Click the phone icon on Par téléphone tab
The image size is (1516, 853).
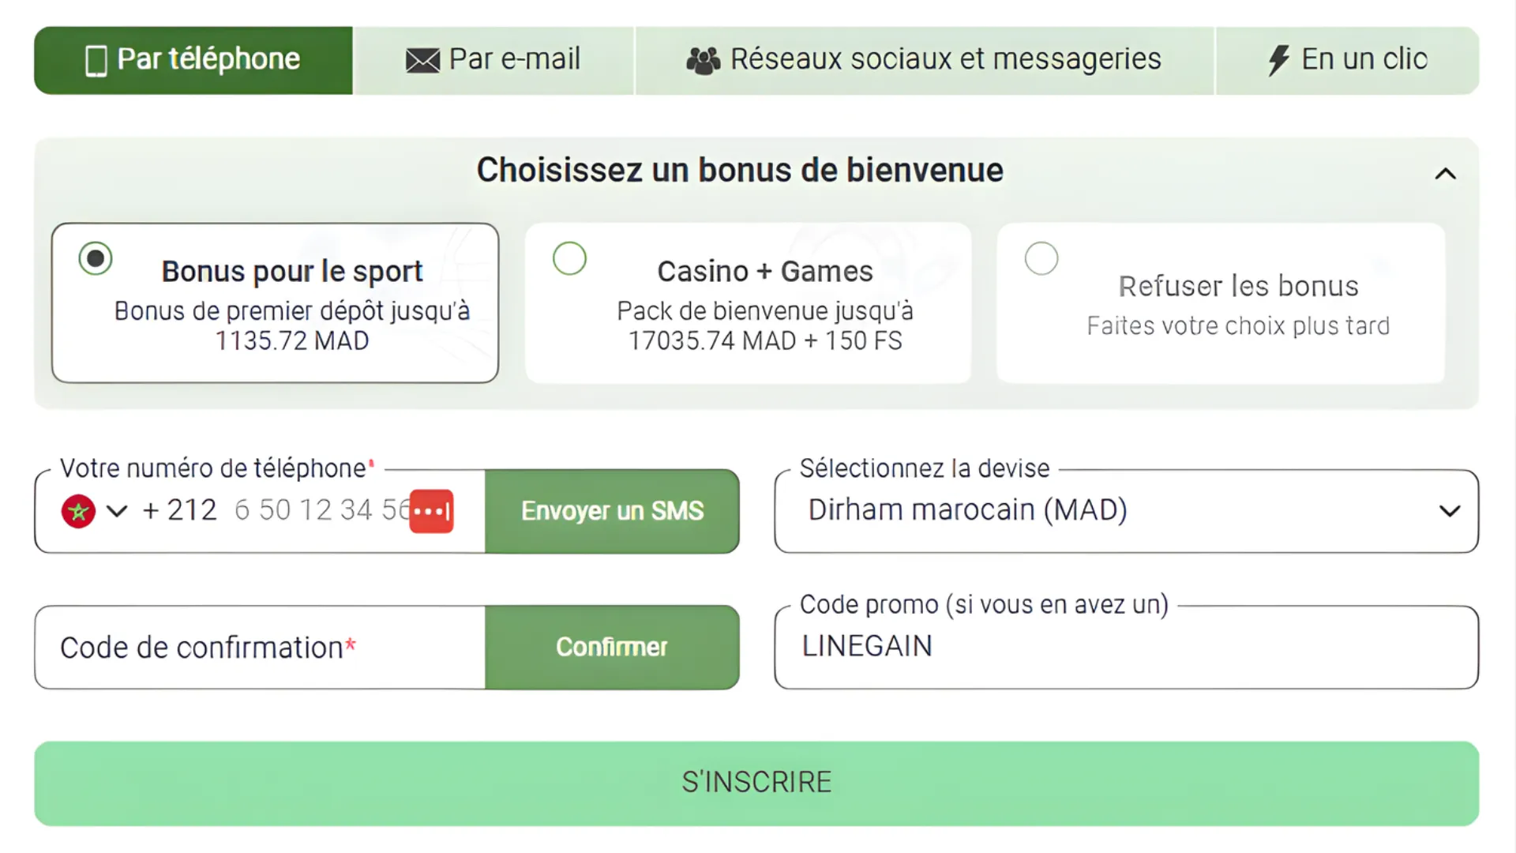[x=96, y=59]
